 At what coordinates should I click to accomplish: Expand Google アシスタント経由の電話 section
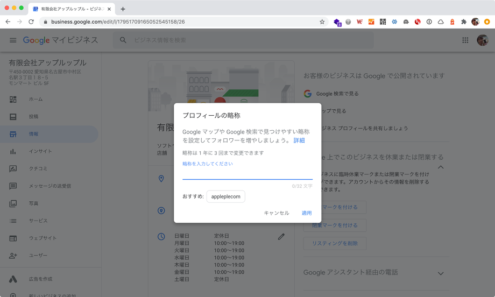440,273
